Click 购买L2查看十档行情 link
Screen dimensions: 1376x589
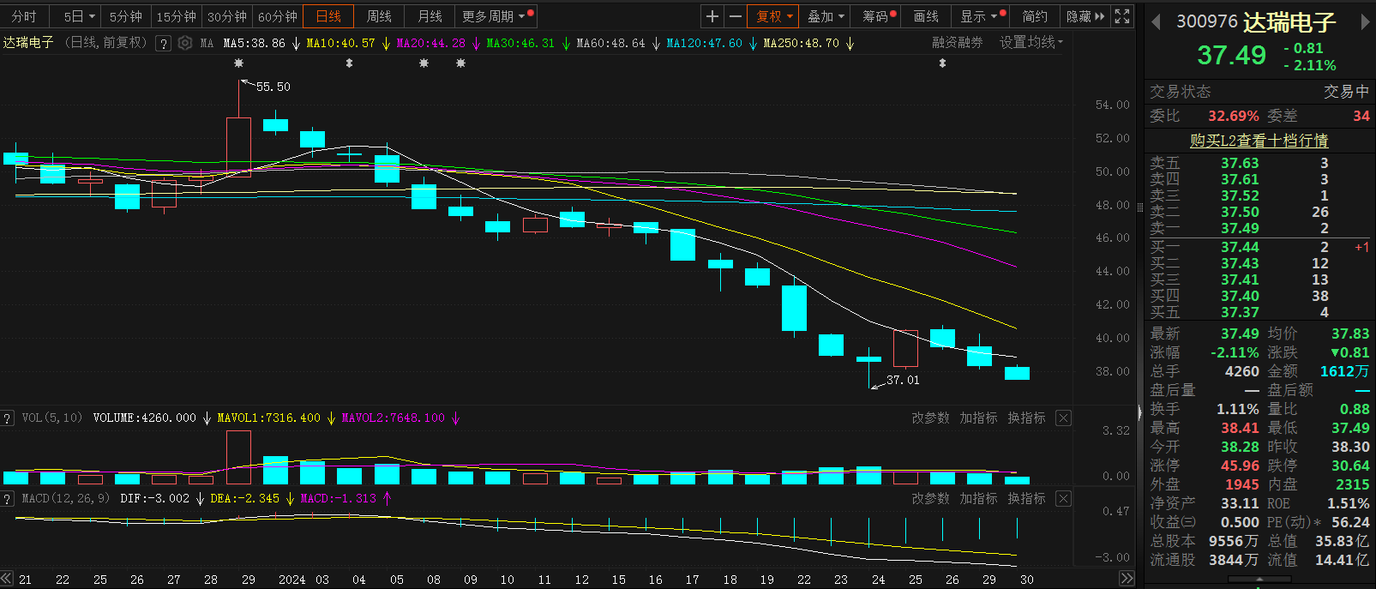point(1259,141)
